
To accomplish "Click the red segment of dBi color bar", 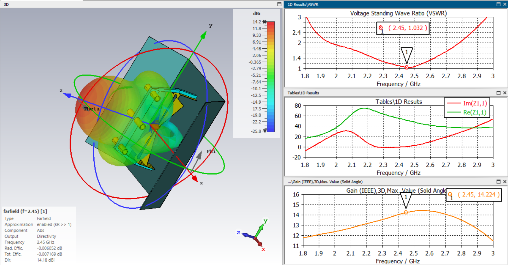I will point(271,28).
